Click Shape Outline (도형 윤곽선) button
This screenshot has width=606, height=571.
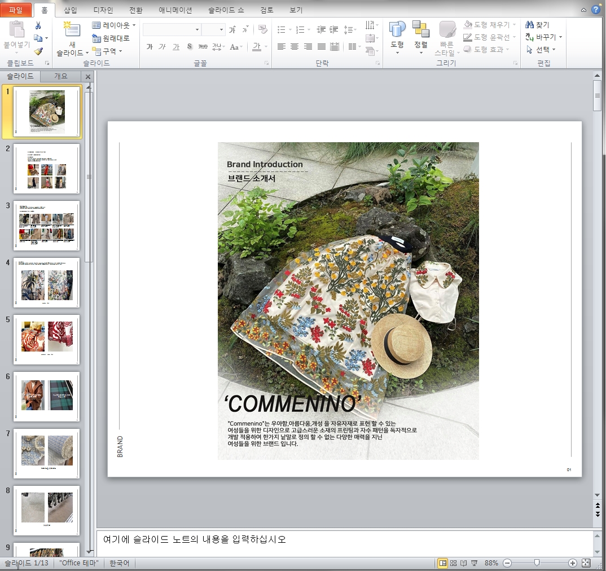pyautogui.click(x=490, y=37)
